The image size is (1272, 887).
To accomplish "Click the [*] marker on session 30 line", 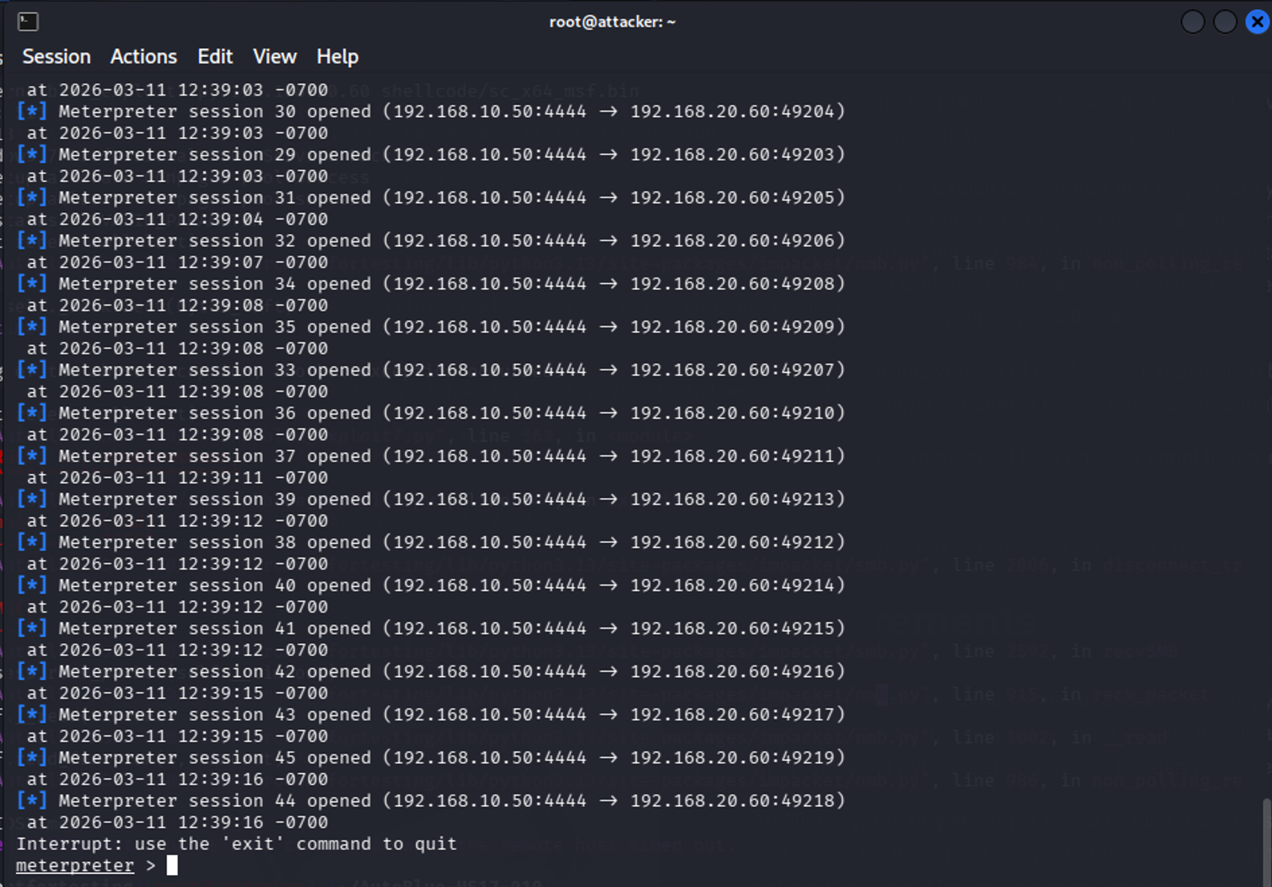I will [x=31, y=111].
